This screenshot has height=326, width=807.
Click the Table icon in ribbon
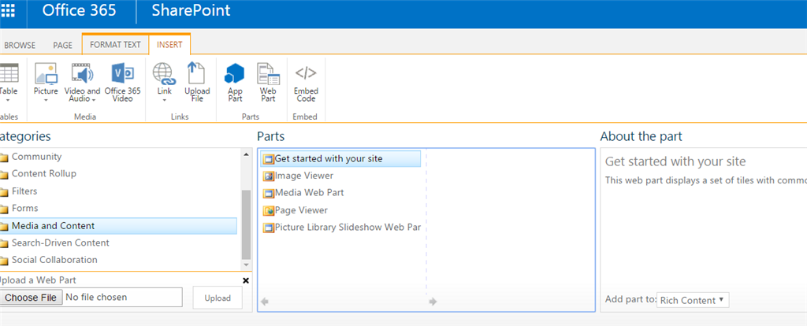pyautogui.click(x=9, y=73)
